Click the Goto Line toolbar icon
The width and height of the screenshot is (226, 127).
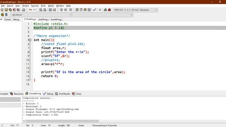54,10
